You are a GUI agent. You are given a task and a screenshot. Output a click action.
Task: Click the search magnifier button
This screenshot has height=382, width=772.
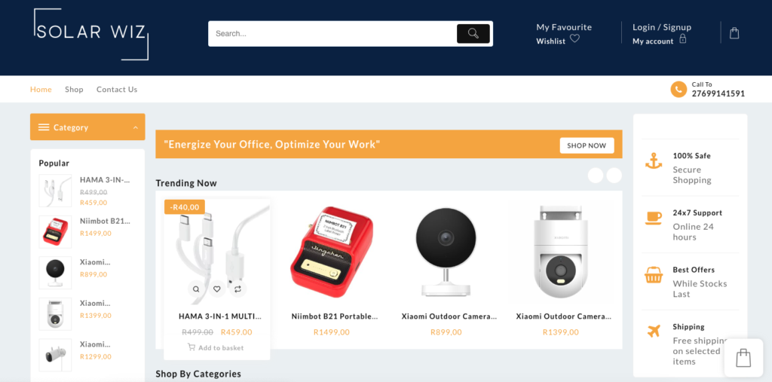click(x=473, y=33)
